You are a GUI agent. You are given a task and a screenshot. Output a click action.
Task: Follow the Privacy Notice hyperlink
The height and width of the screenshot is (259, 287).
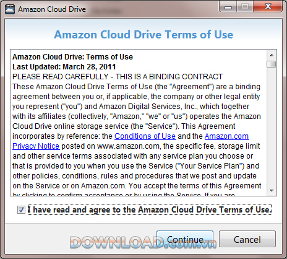tap(36, 146)
